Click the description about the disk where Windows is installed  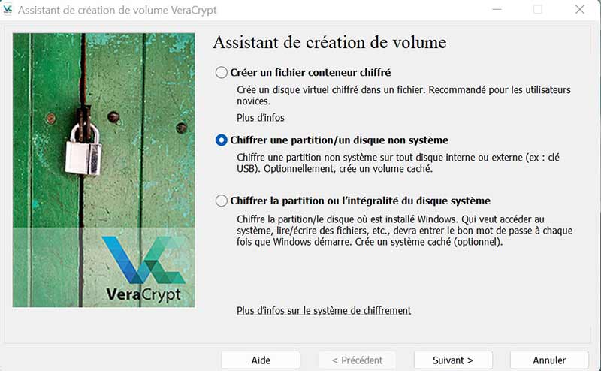(405, 231)
